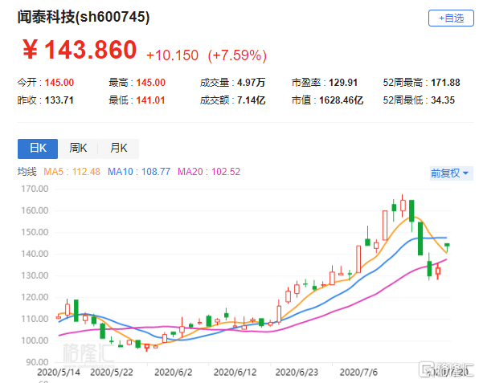Click the current price ¥143.860
Viewport: 479px width, 383px height.
click(x=80, y=50)
